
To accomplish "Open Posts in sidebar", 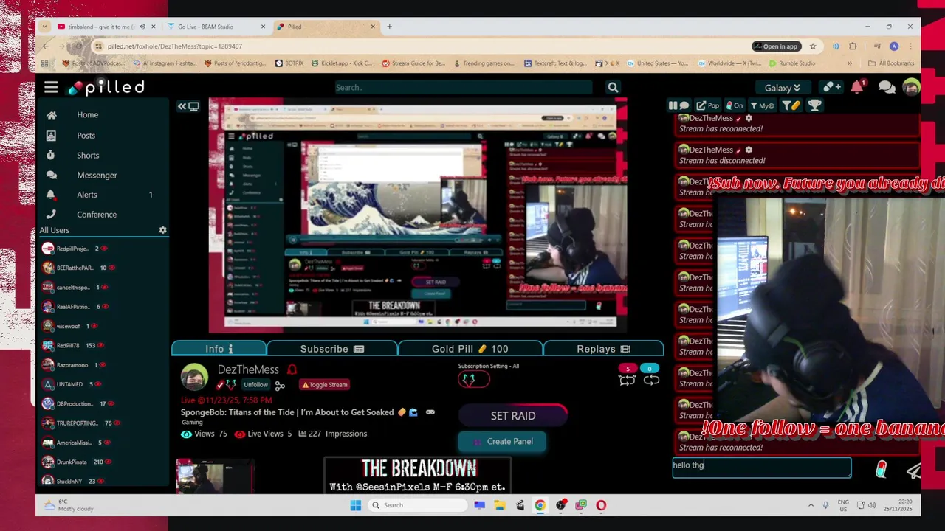I will (86, 136).
